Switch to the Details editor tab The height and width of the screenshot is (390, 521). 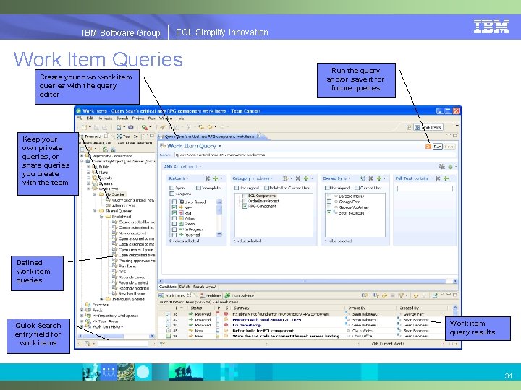(185, 287)
